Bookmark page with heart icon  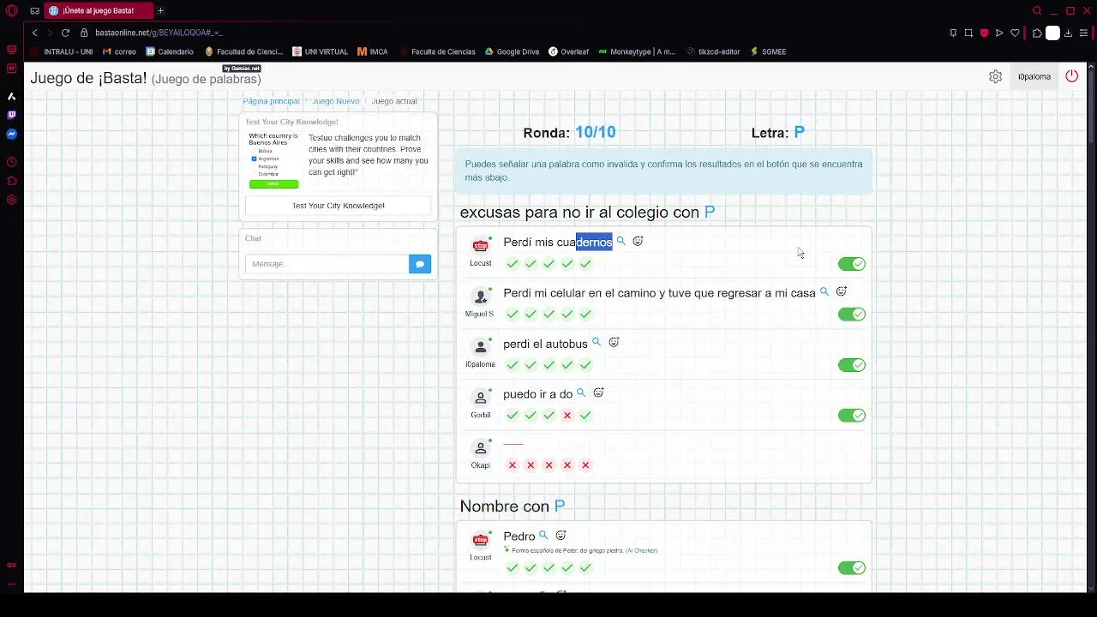[1015, 33]
